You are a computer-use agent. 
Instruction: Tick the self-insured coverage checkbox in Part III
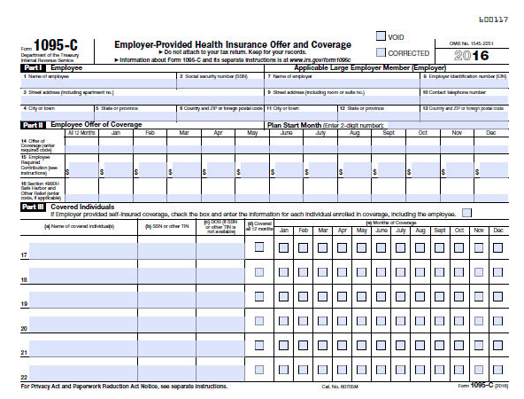pyautogui.click(x=466, y=213)
